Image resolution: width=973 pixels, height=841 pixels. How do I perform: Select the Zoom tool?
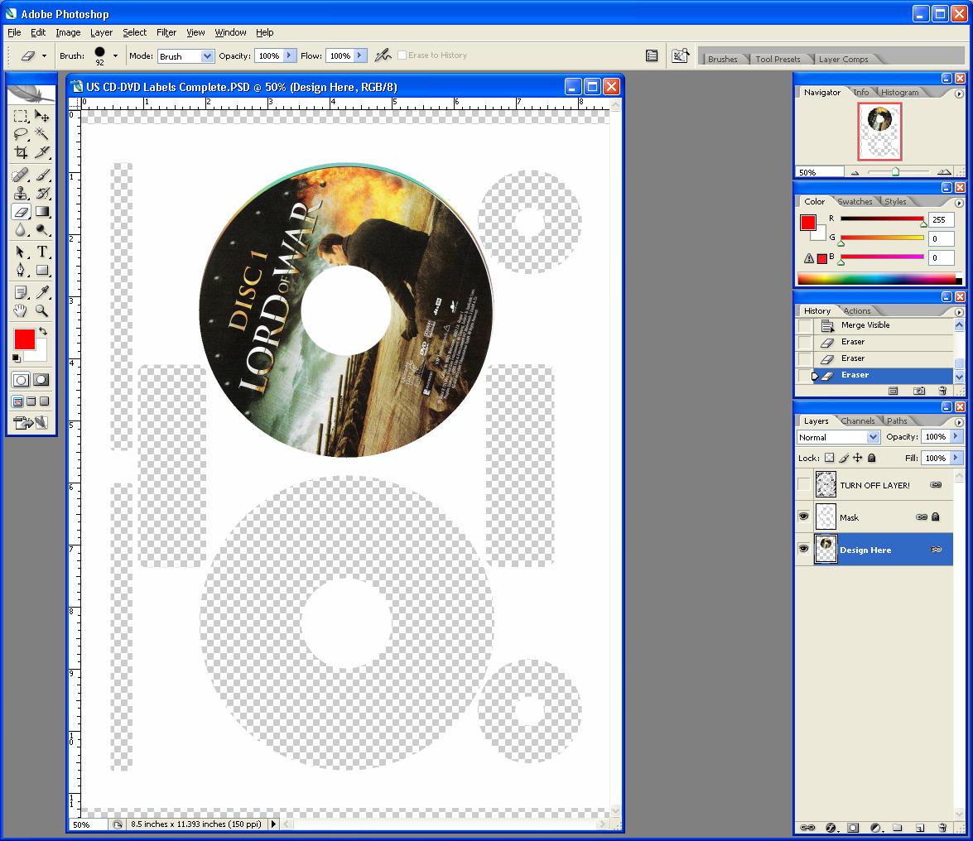click(x=41, y=310)
